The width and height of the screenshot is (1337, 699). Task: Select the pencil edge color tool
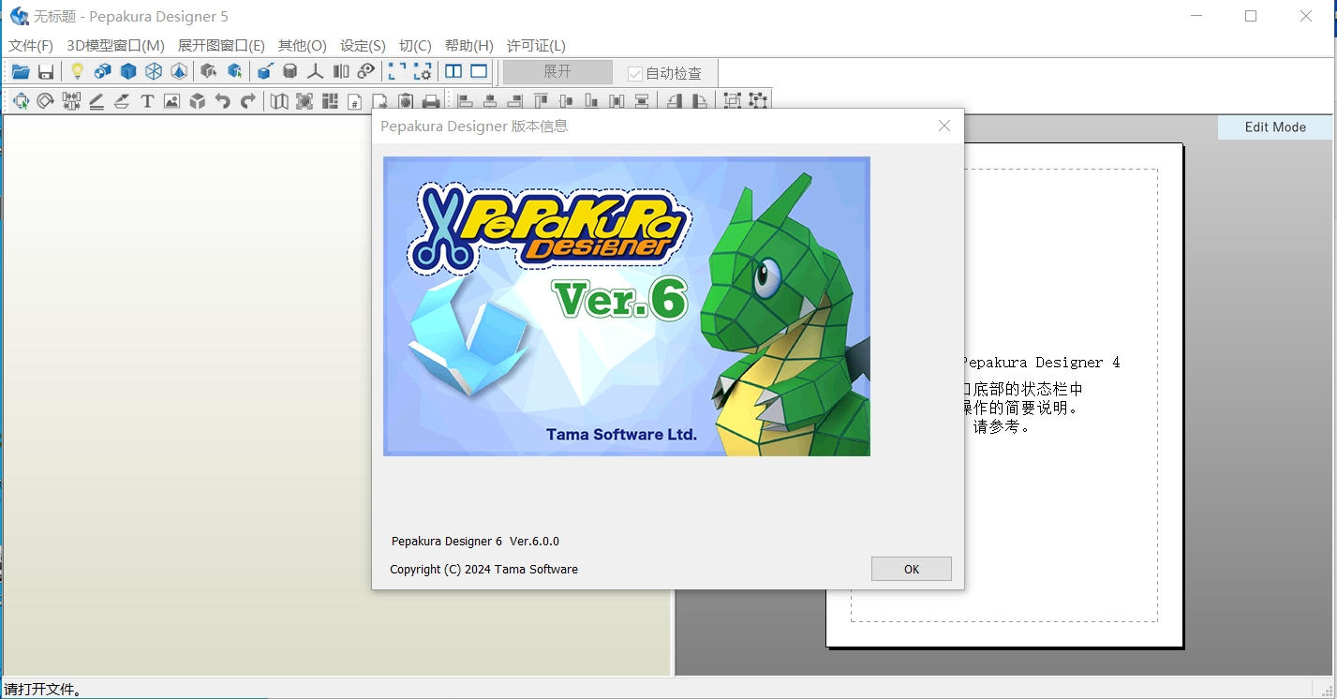click(x=97, y=101)
